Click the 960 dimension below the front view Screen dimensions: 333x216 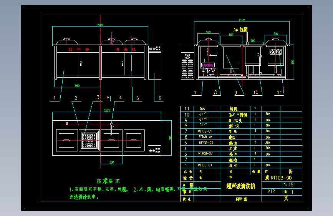[x=77, y=86]
